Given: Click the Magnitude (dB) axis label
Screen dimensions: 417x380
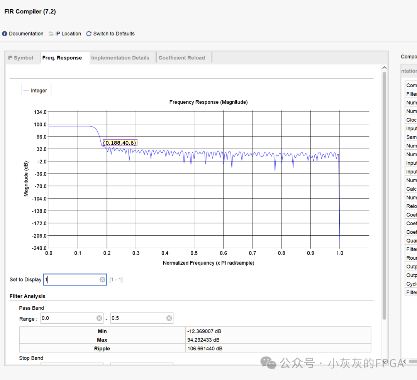Looking at the screenshot, I should tap(26, 179).
